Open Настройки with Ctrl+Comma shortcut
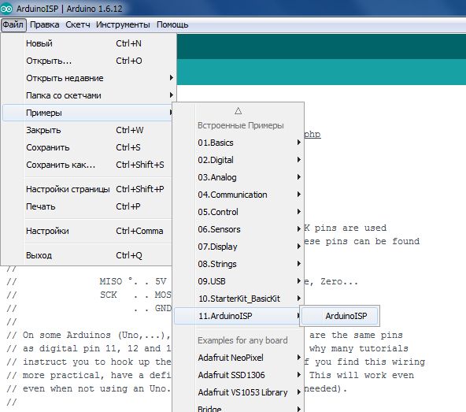Screen dimensions: 466x412 pyautogui.click(x=87, y=231)
